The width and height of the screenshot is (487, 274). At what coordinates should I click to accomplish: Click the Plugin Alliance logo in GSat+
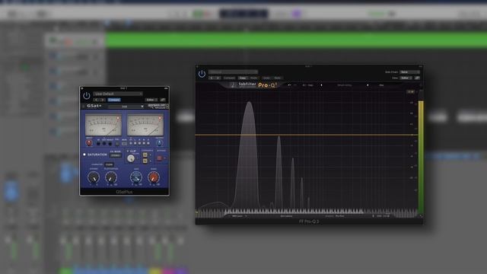click(x=158, y=107)
